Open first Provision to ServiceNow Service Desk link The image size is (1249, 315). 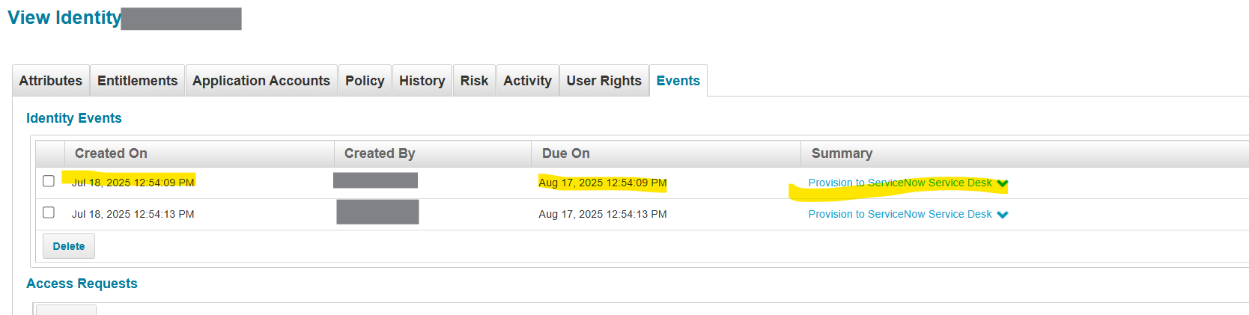click(899, 183)
